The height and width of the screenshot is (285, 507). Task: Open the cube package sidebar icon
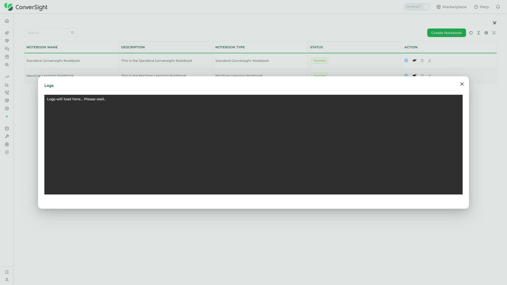click(7, 108)
